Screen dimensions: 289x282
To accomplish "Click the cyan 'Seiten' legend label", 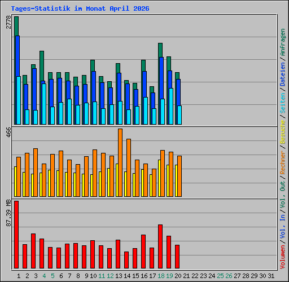I will click(283, 103).
